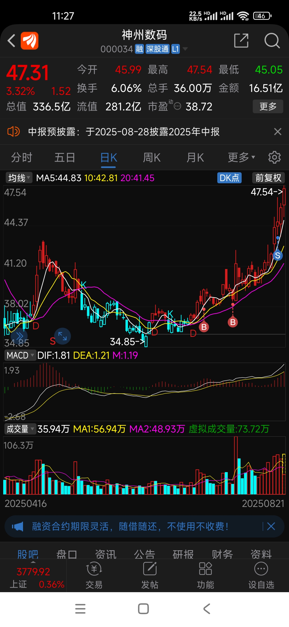The width and height of the screenshot is (289, 627).
Task: Tap the 34.85 low price label
Action: click(x=127, y=342)
